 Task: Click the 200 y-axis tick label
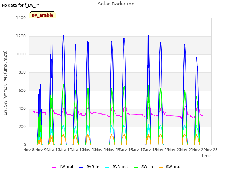(22, 127)
